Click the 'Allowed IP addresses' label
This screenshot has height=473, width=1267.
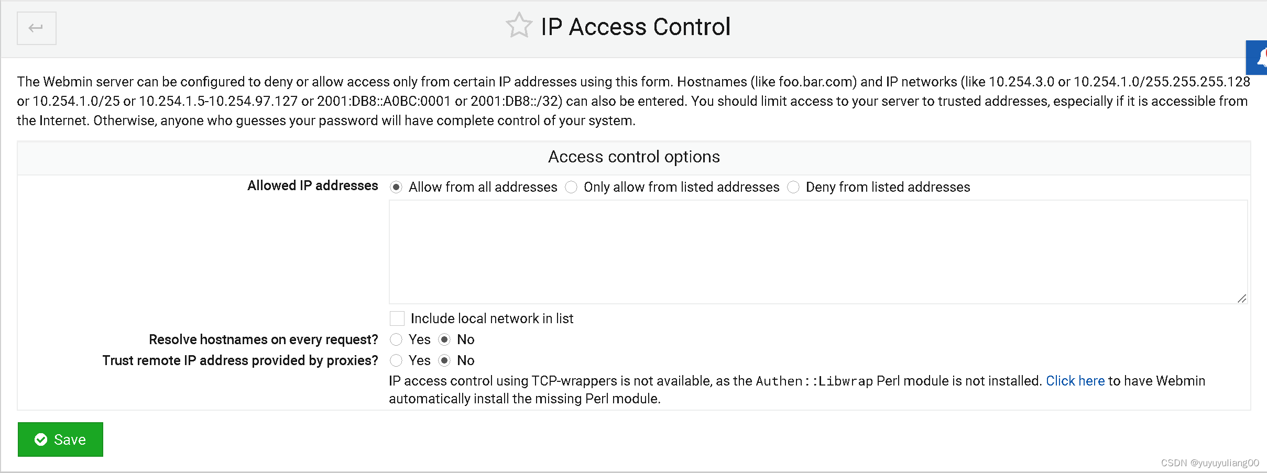pos(312,185)
